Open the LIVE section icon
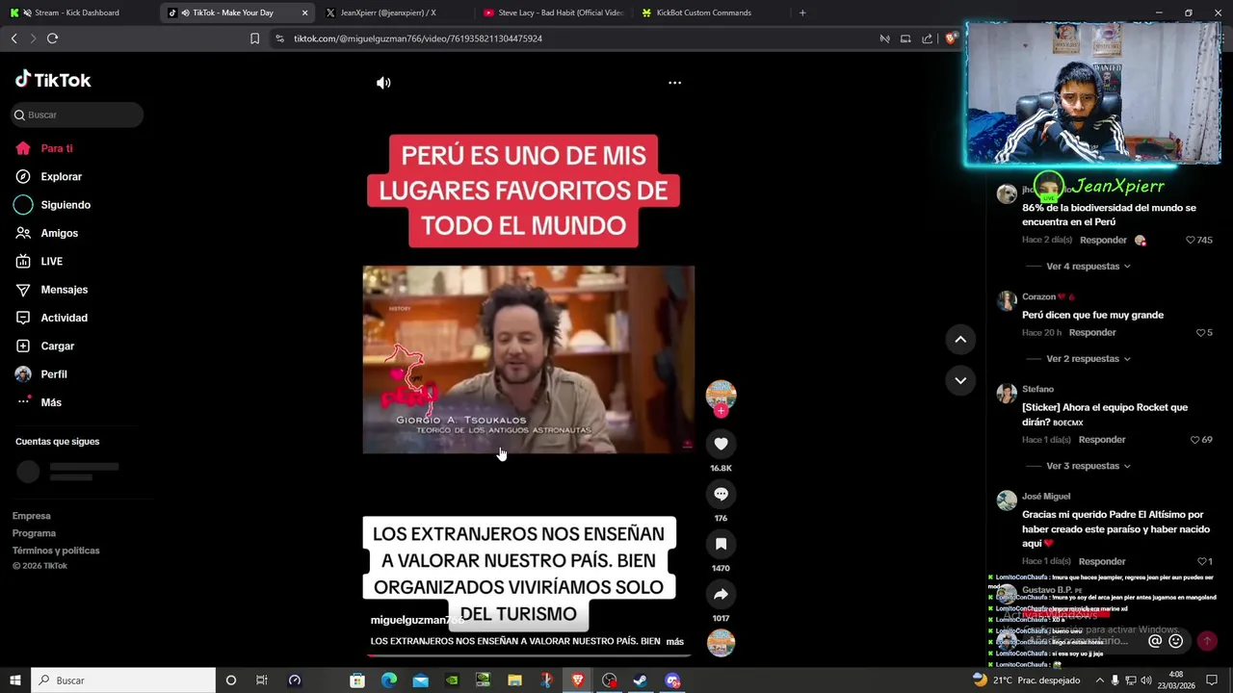 (23, 261)
